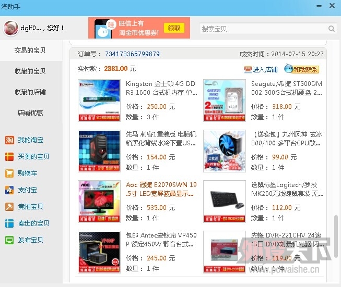The height and width of the screenshot is (287, 341).
Task: Click Aoc 冠捷 E2070SWN title
Action: coord(161,189)
